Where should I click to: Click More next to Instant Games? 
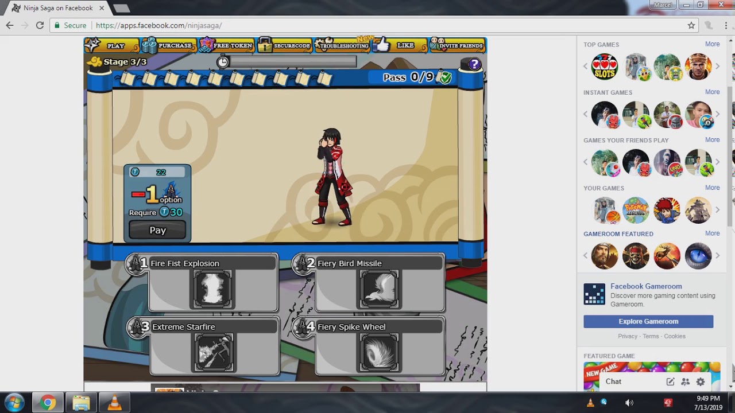[x=712, y=92]
